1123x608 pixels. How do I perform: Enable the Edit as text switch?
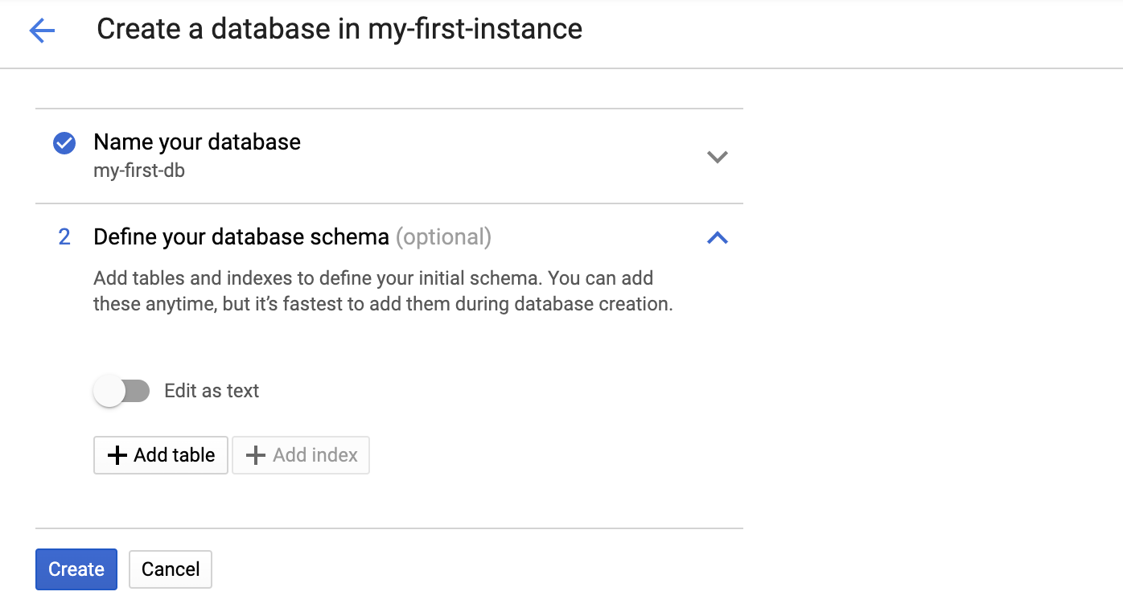pyautogui.click(x=121, y=392)
